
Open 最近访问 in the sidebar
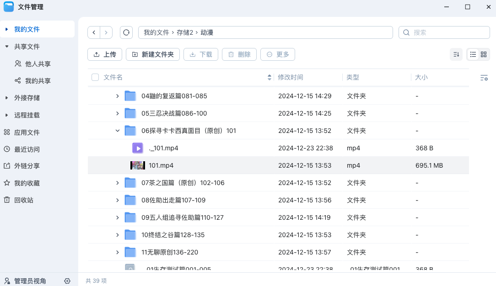click(x=27, y=149)
